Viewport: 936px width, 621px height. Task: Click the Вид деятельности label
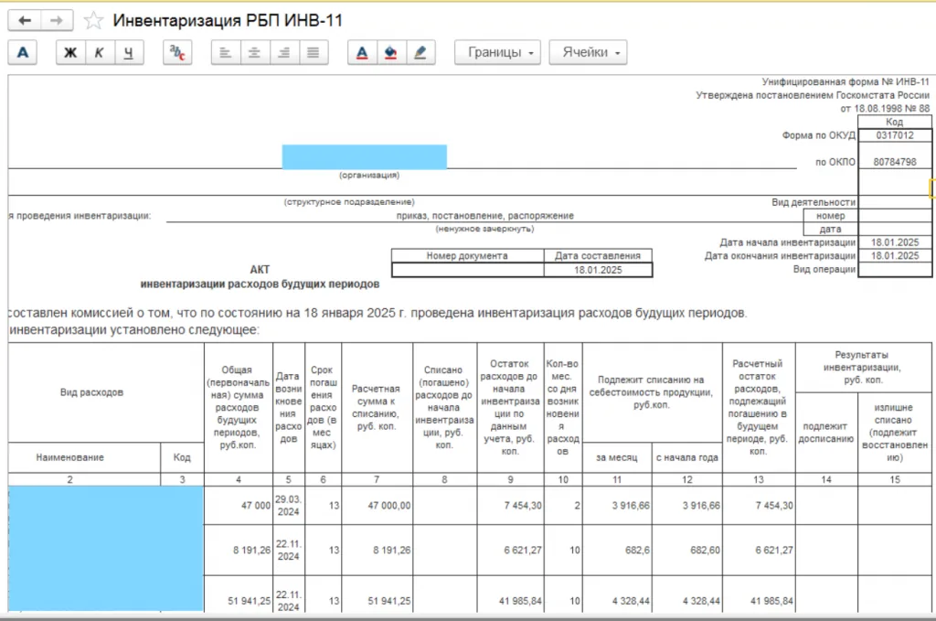coord(814,202)
